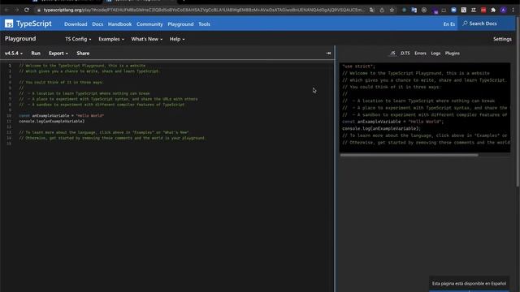Screen dimensions: 520x292
Task: Click the browser address bar URL
Action: pos(204,11)
